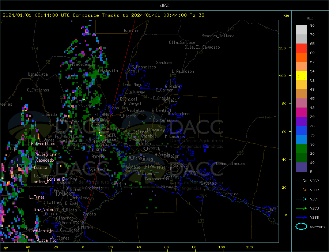The width and height of the screenshot is (329, 252).
Task: Click the -40 tick on the horizontal km axis
Action: [x=27, y=247]
